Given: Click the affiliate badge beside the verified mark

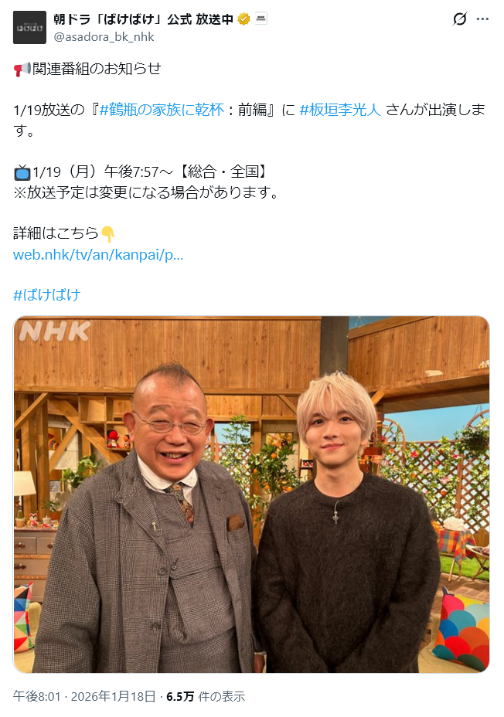Looking at the screenshot, I should click(261, 19).
